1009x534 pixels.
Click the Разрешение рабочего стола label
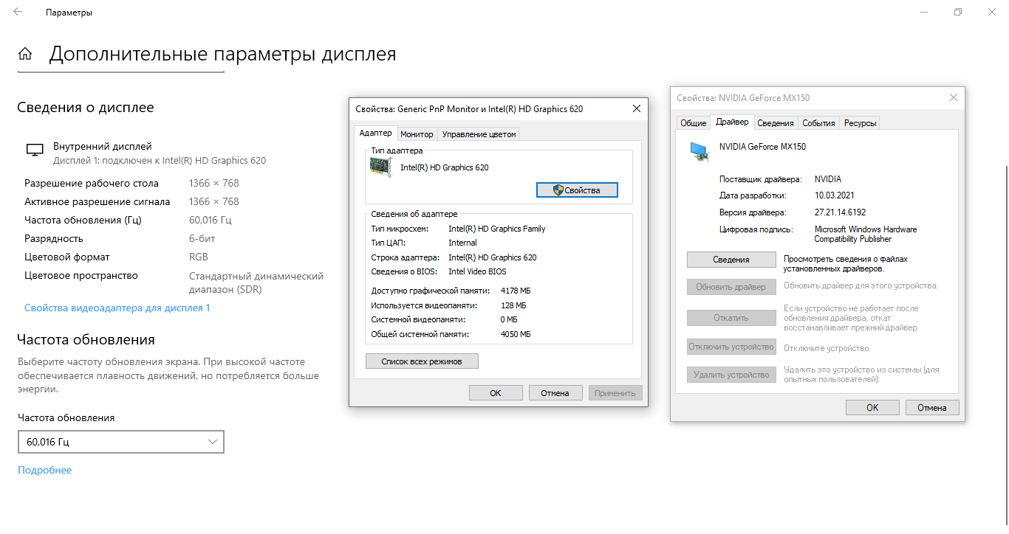point(92,183)
